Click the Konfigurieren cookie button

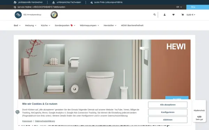tap(168, 112)
